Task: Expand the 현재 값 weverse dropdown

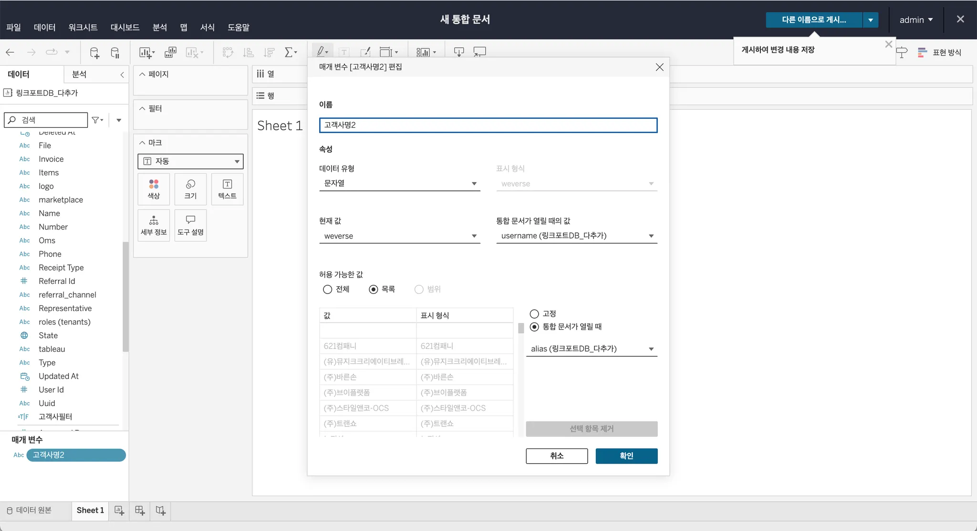Action: click(x=399, y=236)
